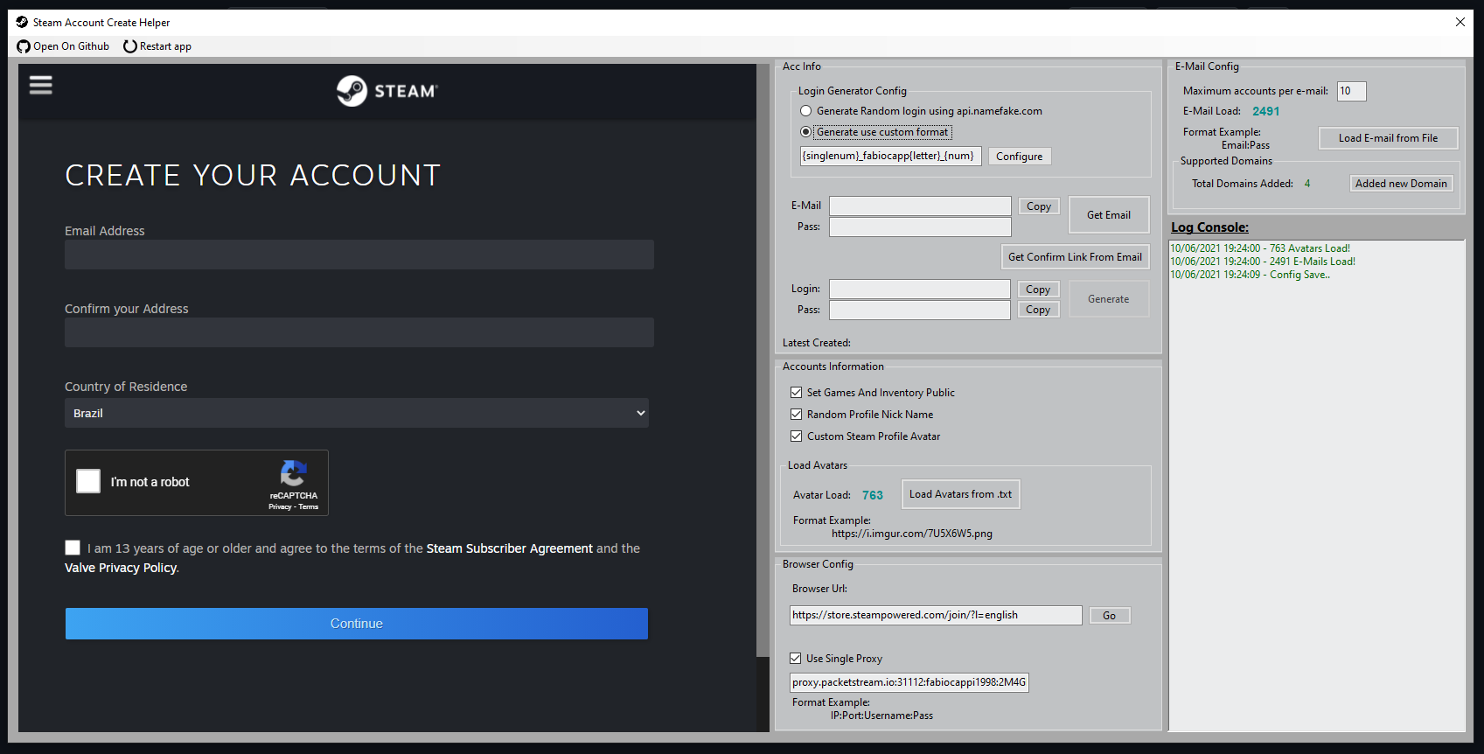Check the 13 years of age agreement box
Screen dimensions: 1484x754
[x=73, y=548]
